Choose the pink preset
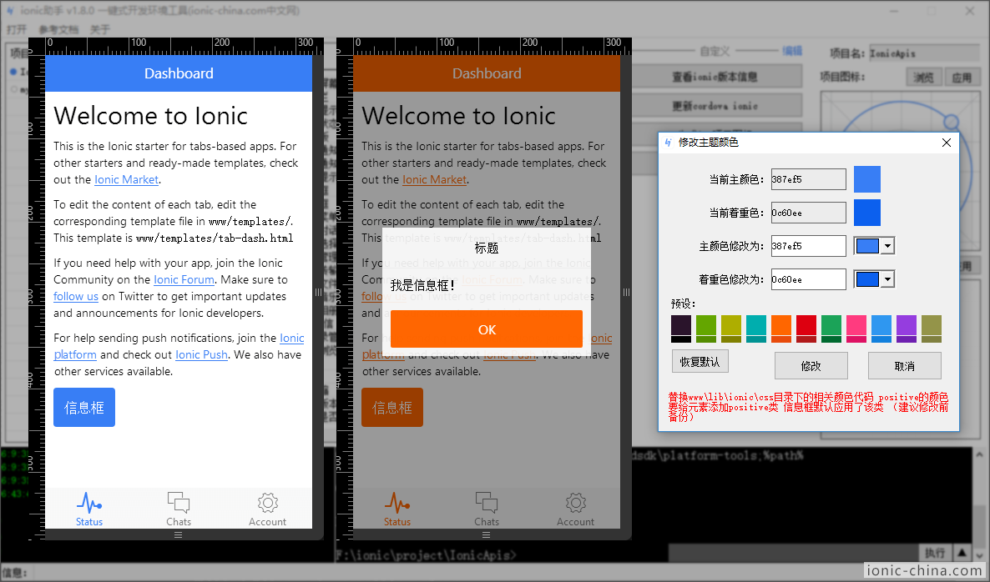 click(856, 329)
